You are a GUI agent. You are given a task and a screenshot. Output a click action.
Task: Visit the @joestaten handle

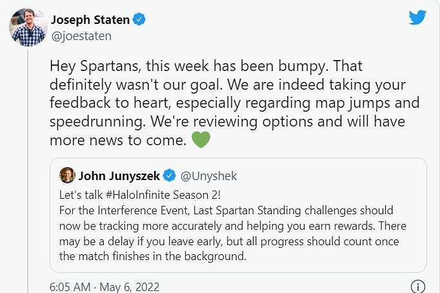click(x=81, y=36)
